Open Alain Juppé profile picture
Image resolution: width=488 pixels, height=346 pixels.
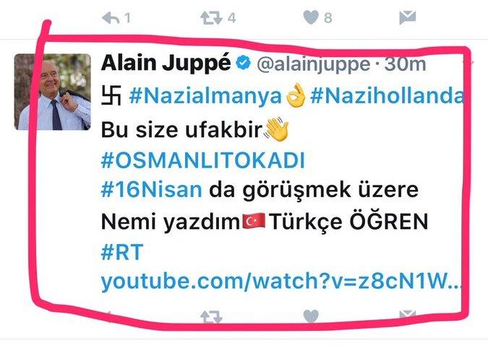click(52, 92)
